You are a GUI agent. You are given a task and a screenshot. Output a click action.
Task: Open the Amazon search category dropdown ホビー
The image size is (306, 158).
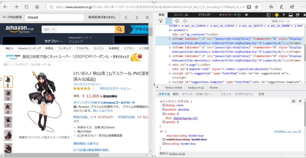click(49, 30)
